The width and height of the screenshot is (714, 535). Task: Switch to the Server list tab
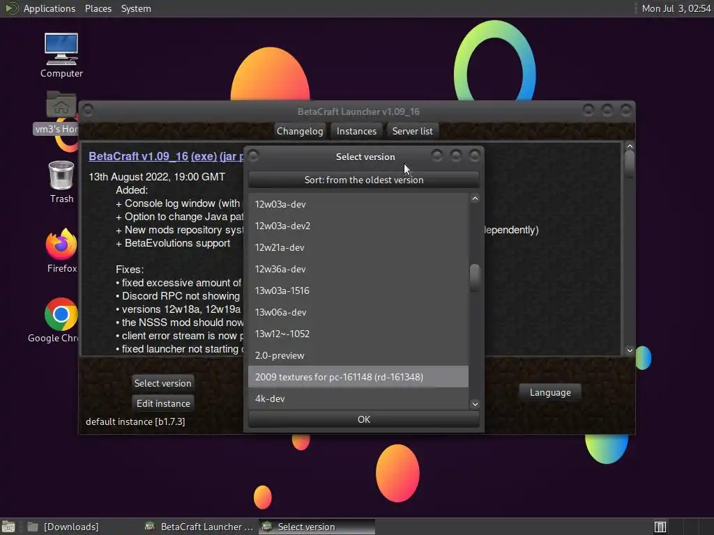(x=412, y=131)
